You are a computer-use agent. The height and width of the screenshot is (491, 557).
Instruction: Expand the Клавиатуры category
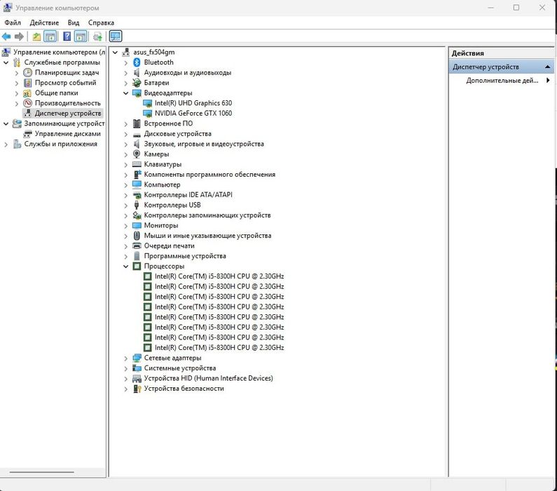[125, 165]
